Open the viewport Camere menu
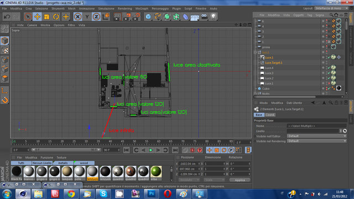The image size is (354, 199). (32, 25)
